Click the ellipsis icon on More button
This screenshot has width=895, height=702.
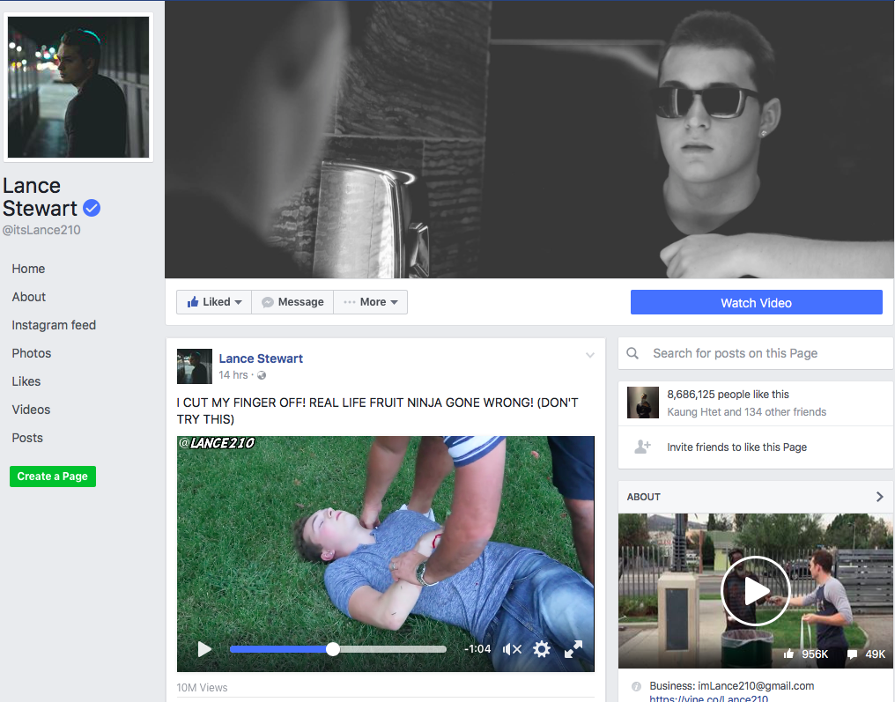350,302
